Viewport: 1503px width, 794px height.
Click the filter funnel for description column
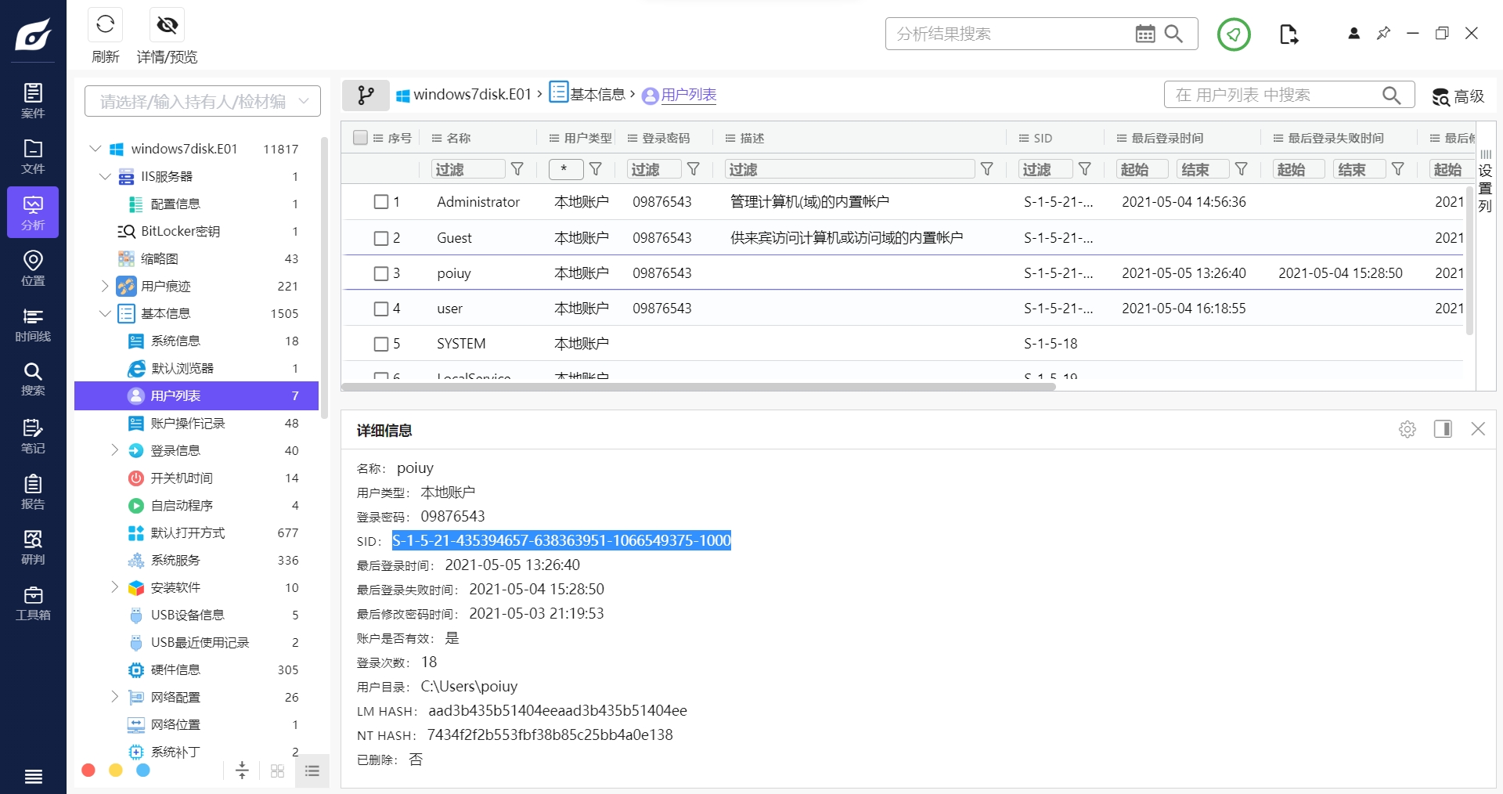tap(987, 169)
